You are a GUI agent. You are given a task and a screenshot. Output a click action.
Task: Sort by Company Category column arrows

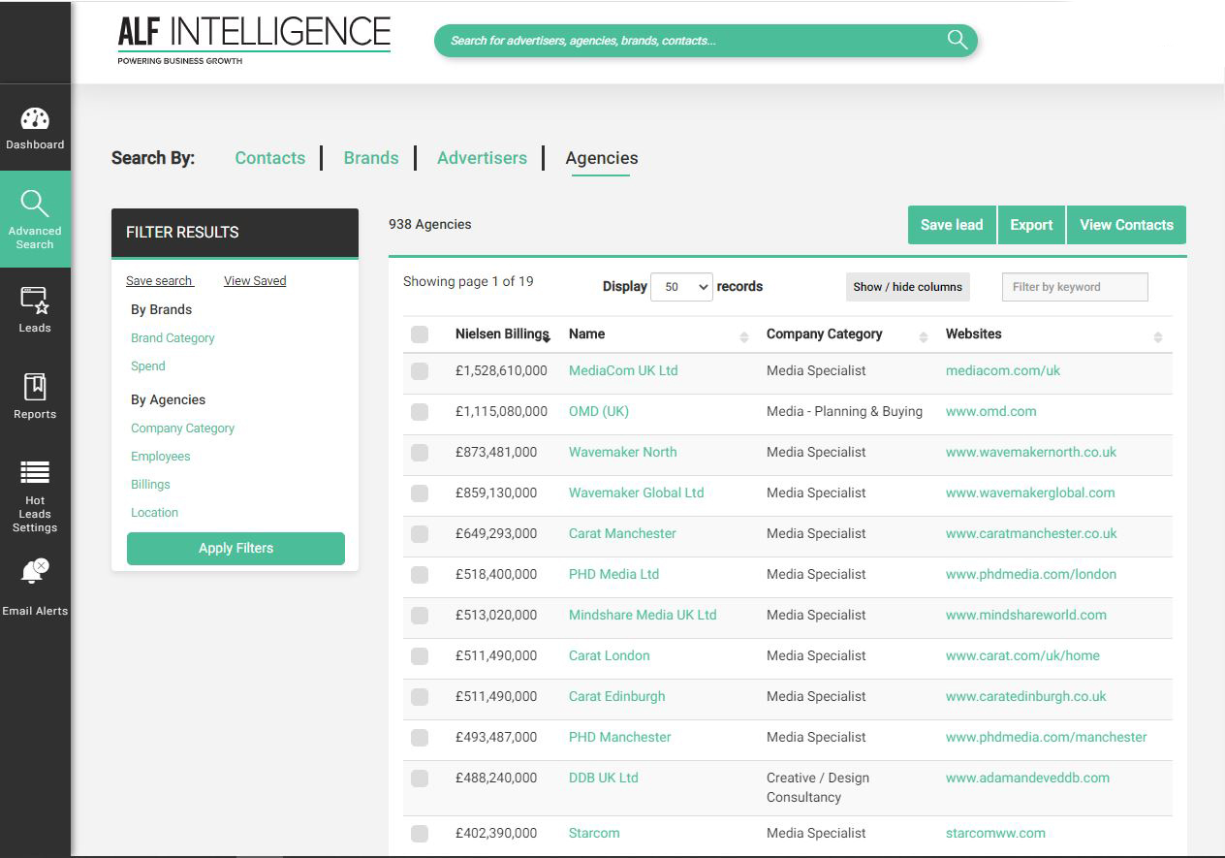click(x=924, y=337)
